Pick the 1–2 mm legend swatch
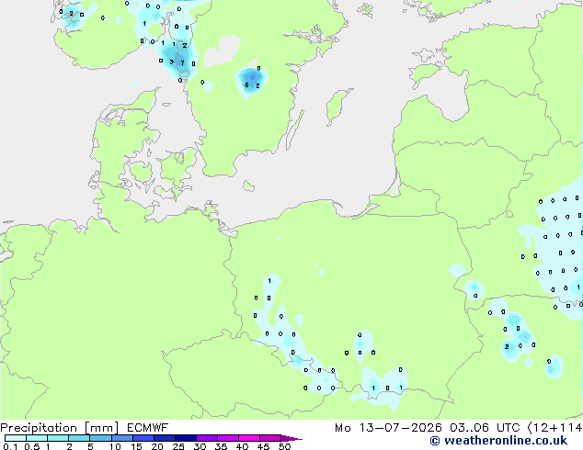Screen dimensions: 583x450 coord(58,438)
